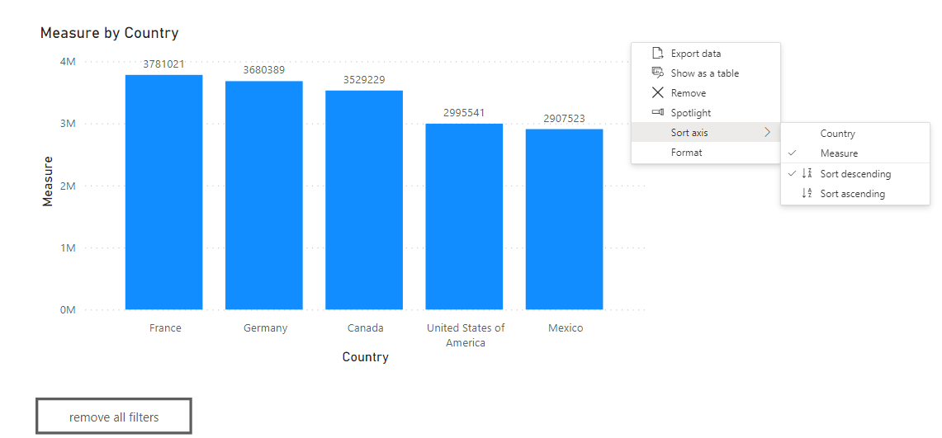The image size is (942, 438).
Task: Select the United States of America bar
Action: tap(464, 217)
